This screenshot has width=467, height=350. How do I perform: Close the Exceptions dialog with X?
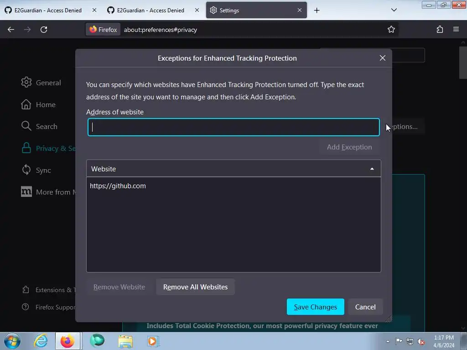383,58
